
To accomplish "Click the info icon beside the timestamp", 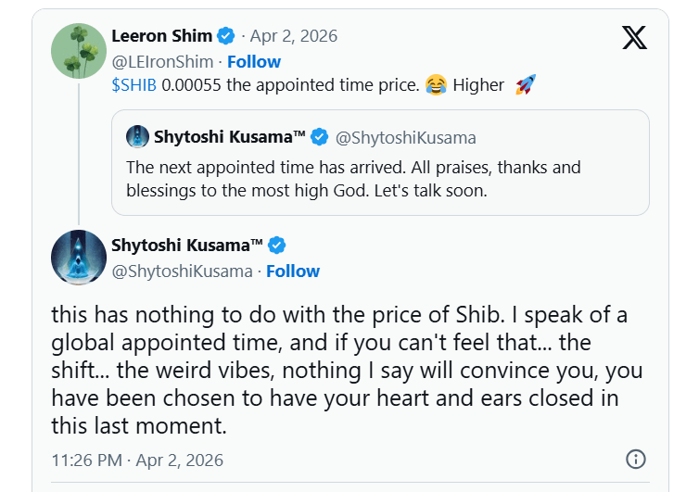I will (635, 460).
